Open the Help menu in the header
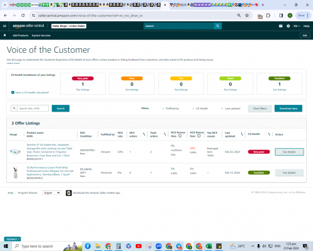The width and height of the screenshot is (313, 251). point(306,26)
